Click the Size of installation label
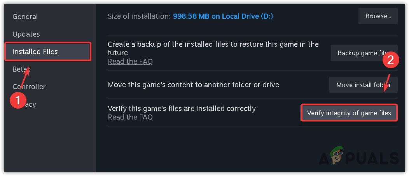This screenshot has height=176, width=409. coord(139,16)
